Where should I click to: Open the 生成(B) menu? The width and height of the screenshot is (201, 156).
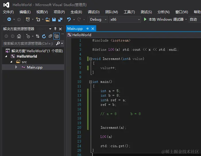76,12
